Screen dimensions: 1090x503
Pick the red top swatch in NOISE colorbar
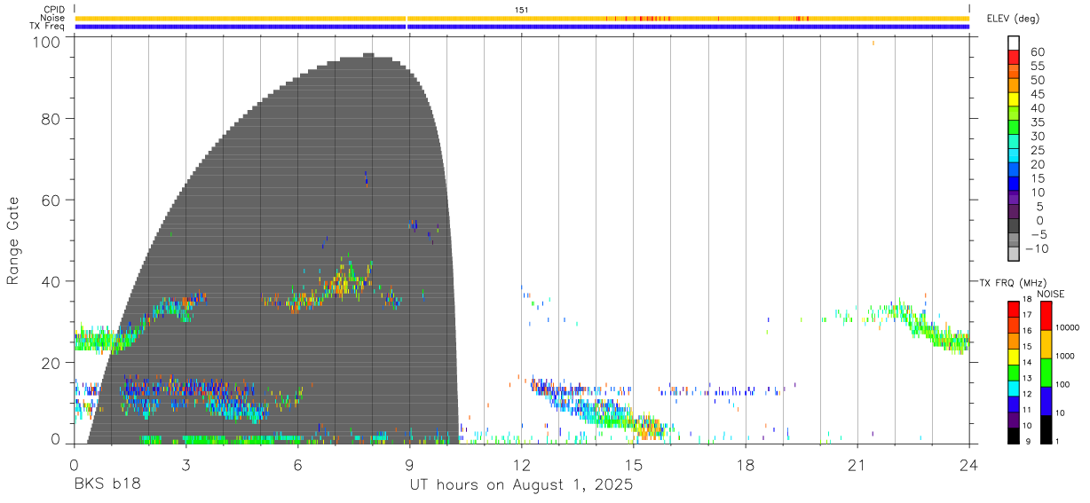1047,315
